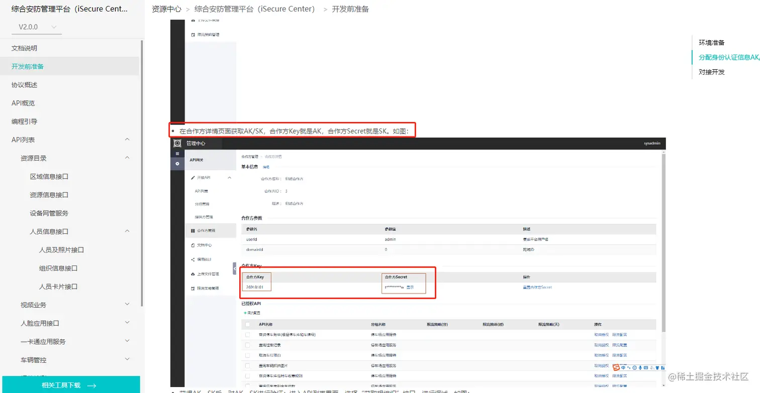Collapse the 资源目录 chevron
This screenshot has height=393, width=760.
(x=127, y=158)
